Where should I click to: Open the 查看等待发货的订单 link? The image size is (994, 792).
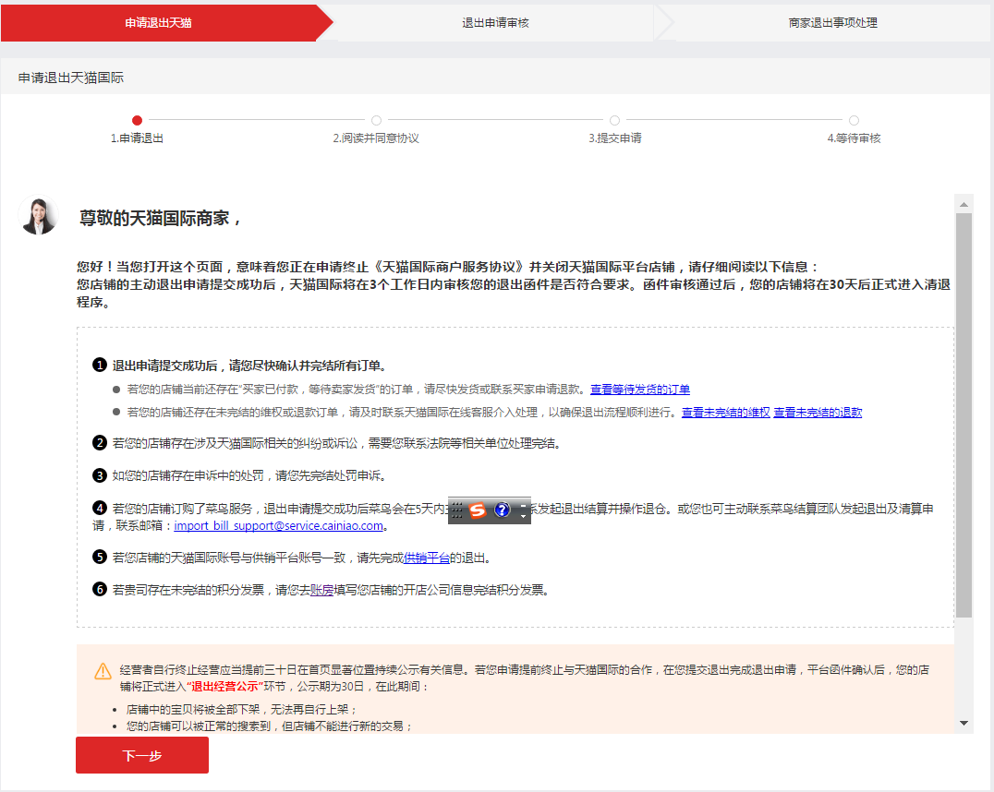click(x=640, y=389)
